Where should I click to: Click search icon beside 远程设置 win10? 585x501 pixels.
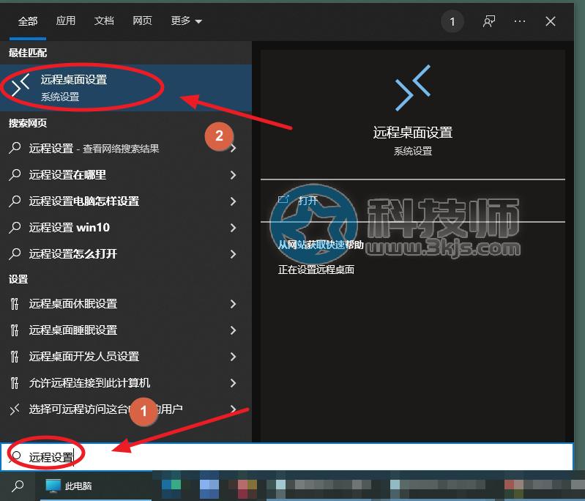tap(15, 227)
